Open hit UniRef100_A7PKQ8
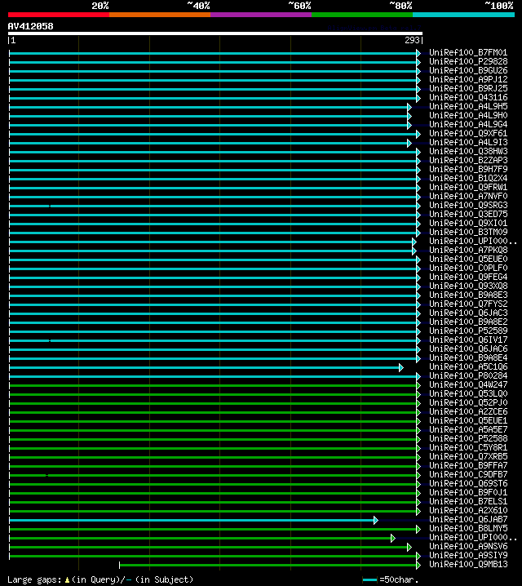The image size is (522, 586). pyautogui.click(x=468, y=250)
